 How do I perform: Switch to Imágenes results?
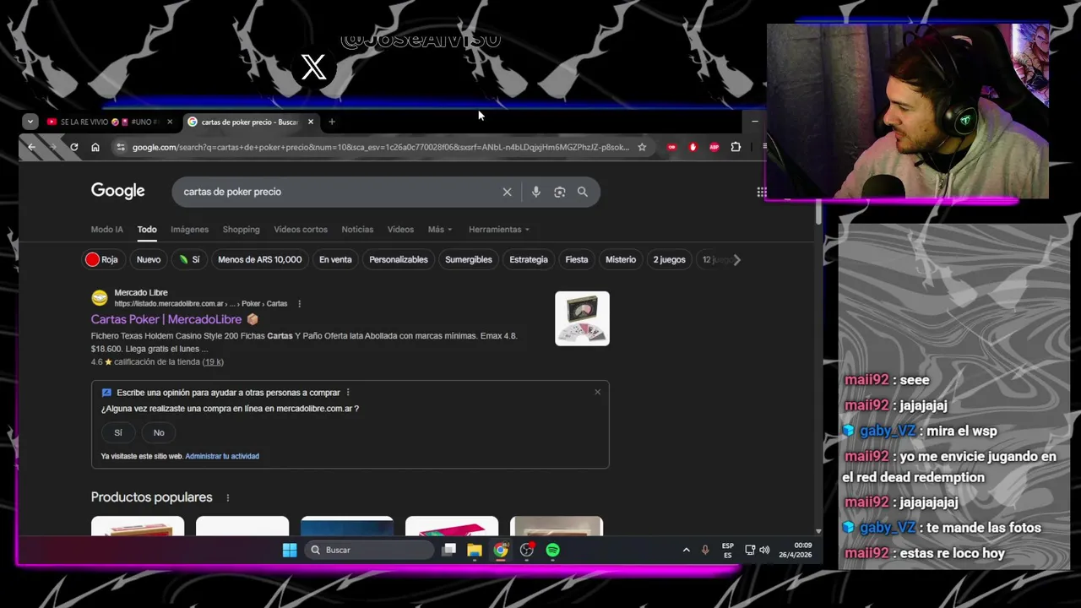pyautogui.click(x=189, y=230)
